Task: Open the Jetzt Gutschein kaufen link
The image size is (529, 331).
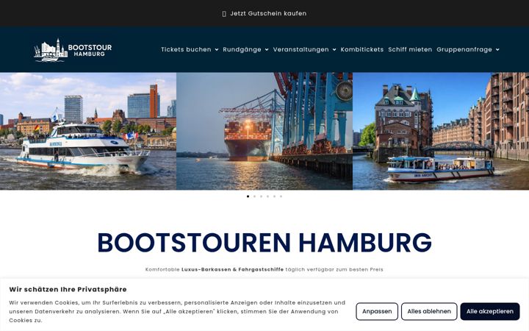Action: (x=268, y=13)
